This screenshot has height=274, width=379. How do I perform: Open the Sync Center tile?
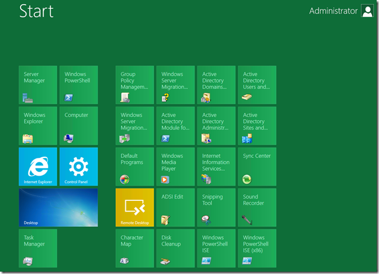point(257,167)
